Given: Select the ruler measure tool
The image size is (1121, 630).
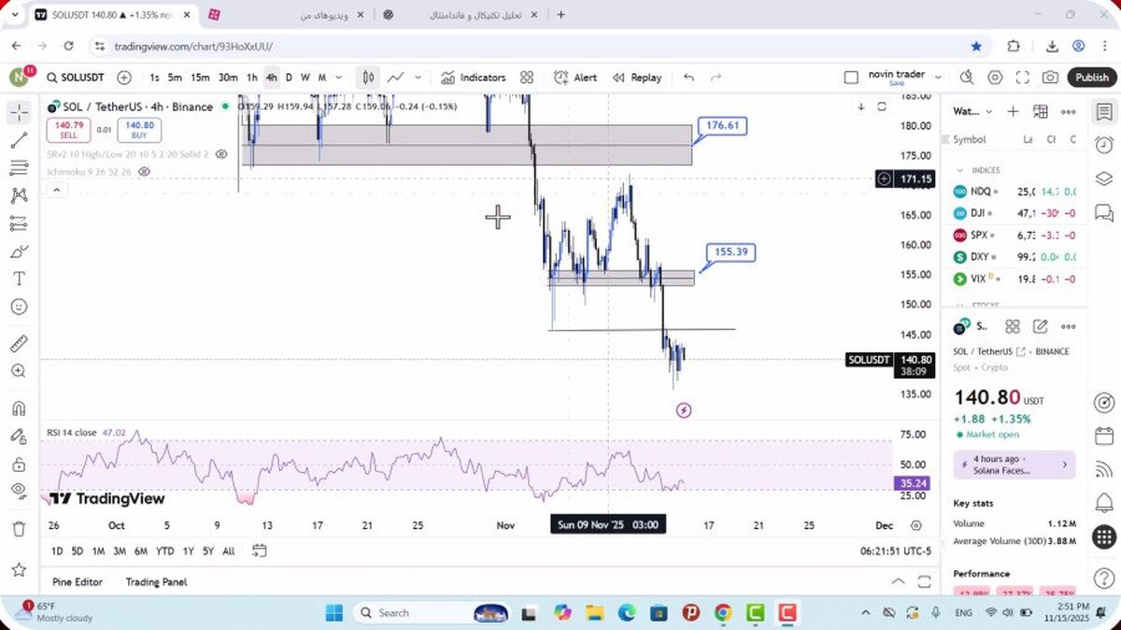Looking at the screenshot, I should 19,344.
